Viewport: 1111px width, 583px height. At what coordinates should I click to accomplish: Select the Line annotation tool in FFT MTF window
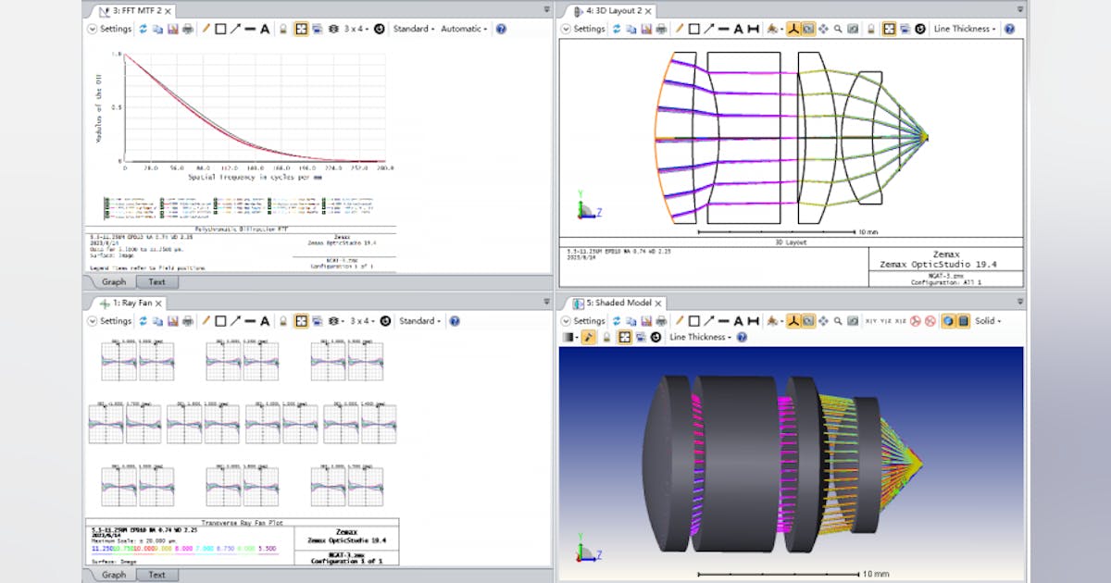206,29
